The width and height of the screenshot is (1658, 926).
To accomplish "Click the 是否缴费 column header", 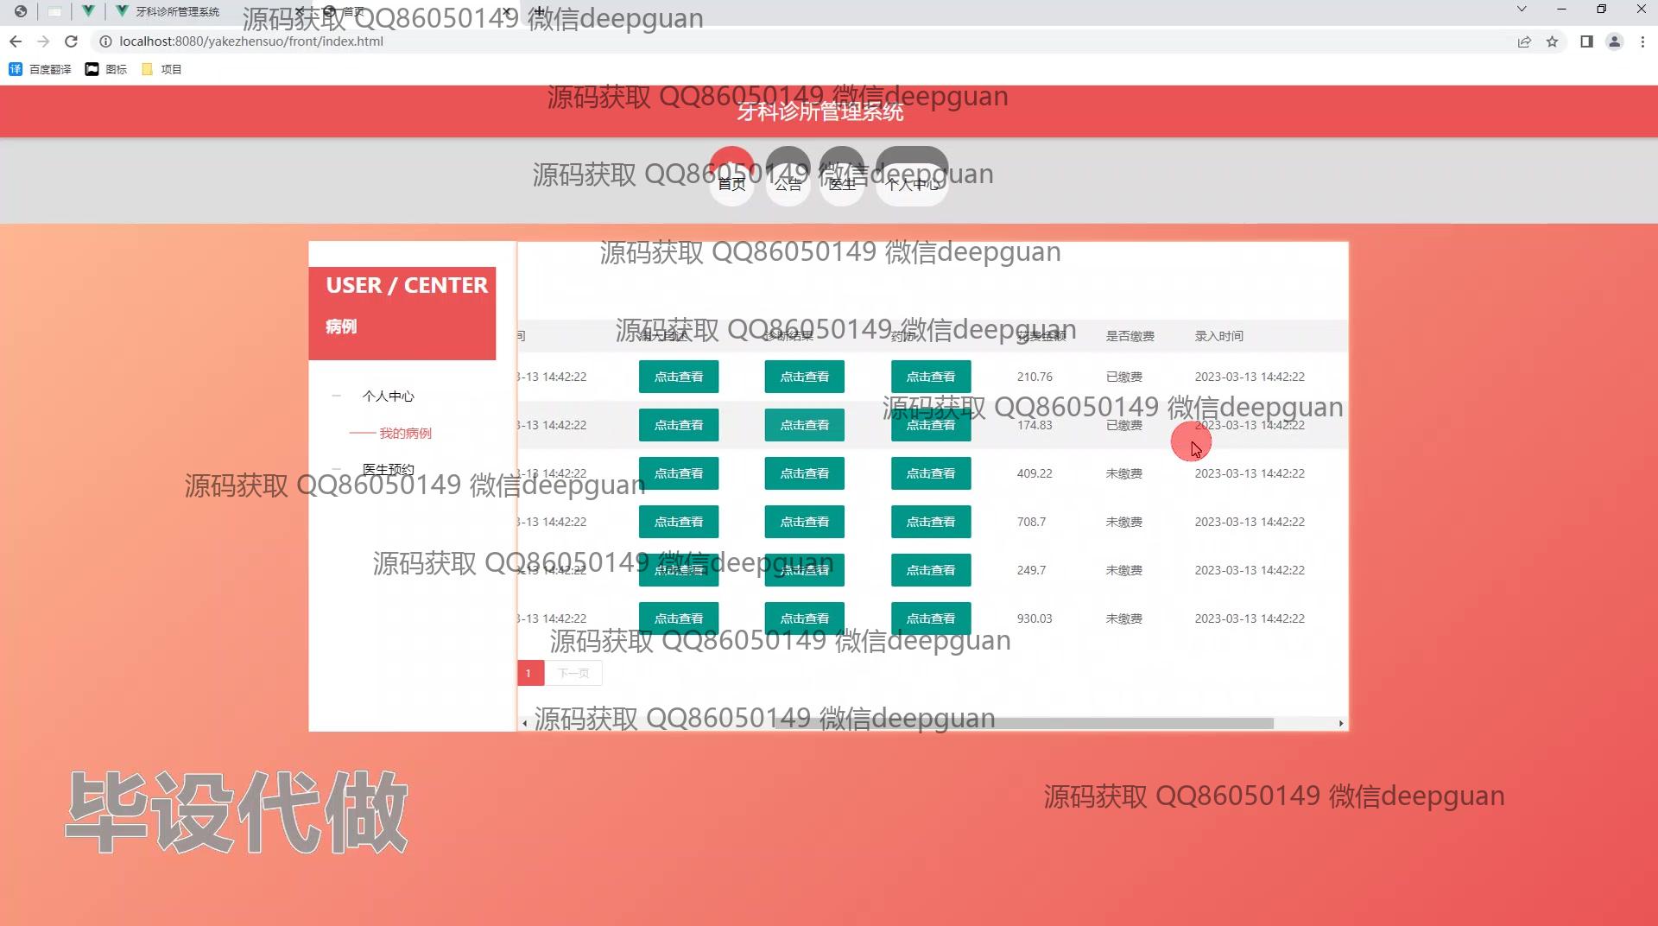I will 1130,336.
